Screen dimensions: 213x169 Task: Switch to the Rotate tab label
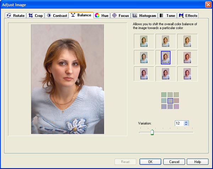tap(19, 16)
